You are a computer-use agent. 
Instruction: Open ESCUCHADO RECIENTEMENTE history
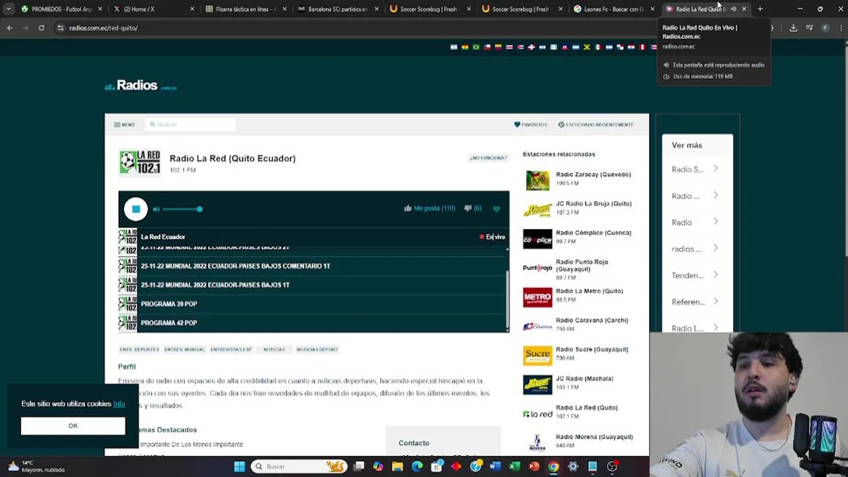coord(596,125)
